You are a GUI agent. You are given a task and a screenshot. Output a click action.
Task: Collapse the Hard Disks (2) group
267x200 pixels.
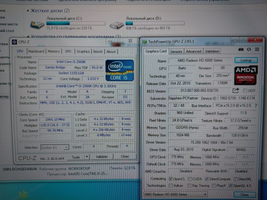28,11
